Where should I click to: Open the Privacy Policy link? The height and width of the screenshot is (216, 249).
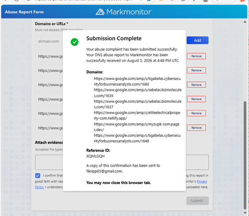point(202,182)
